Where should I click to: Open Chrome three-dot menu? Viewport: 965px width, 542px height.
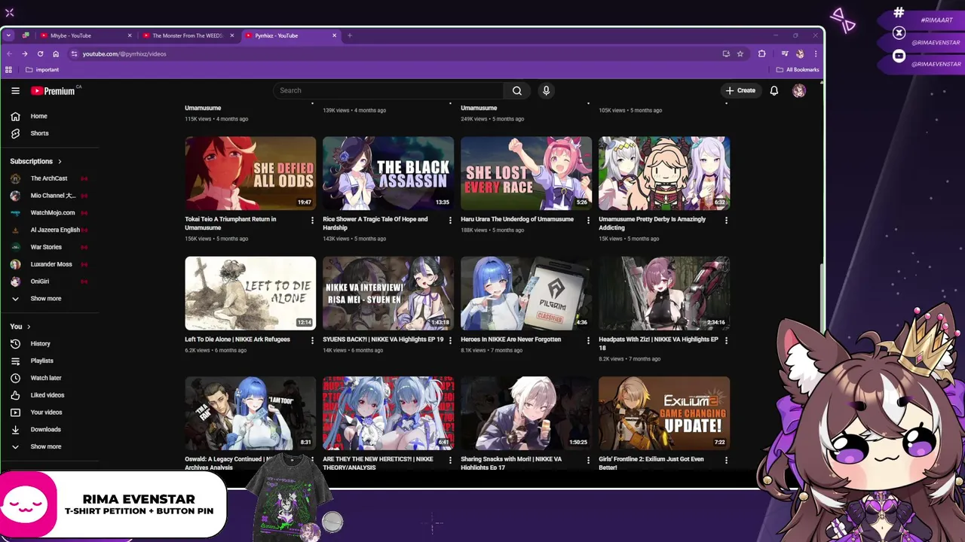click(816, 54)
